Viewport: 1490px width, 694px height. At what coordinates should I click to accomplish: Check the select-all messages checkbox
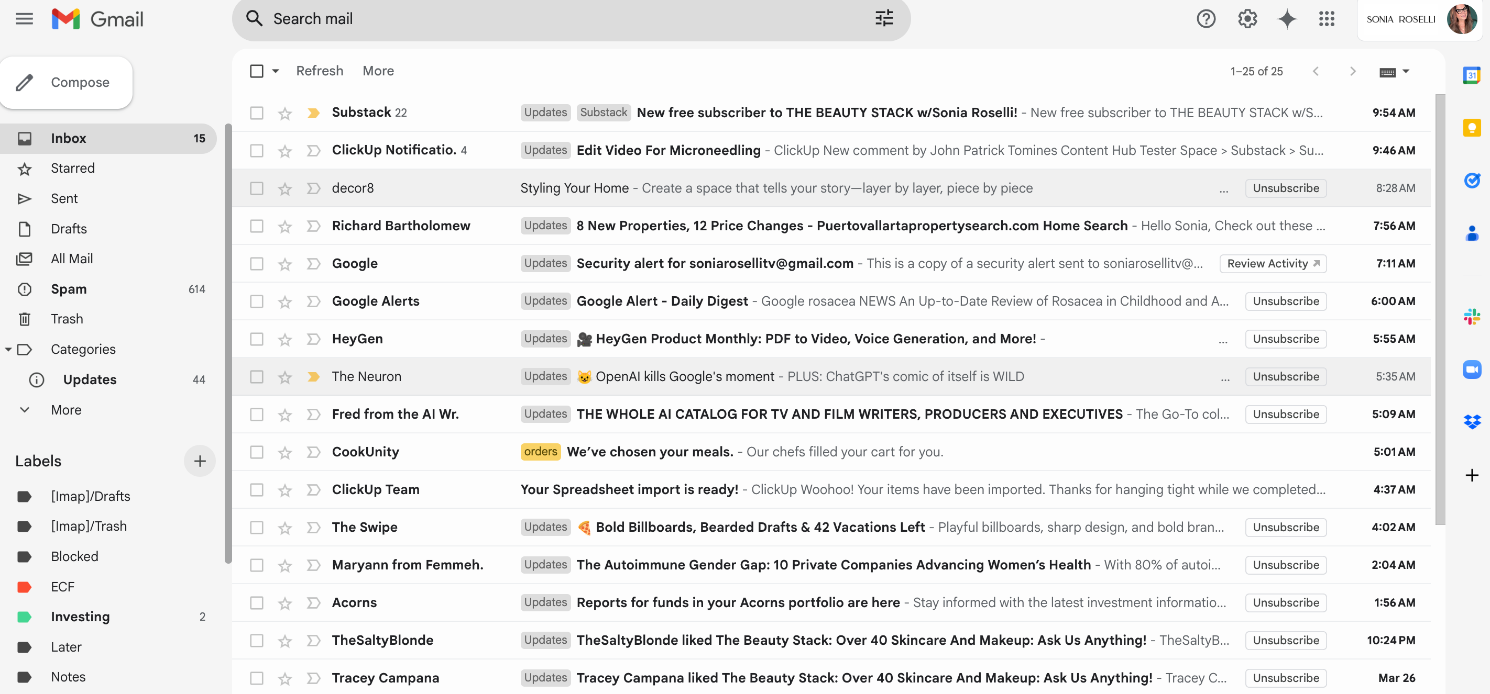(256, 71)
